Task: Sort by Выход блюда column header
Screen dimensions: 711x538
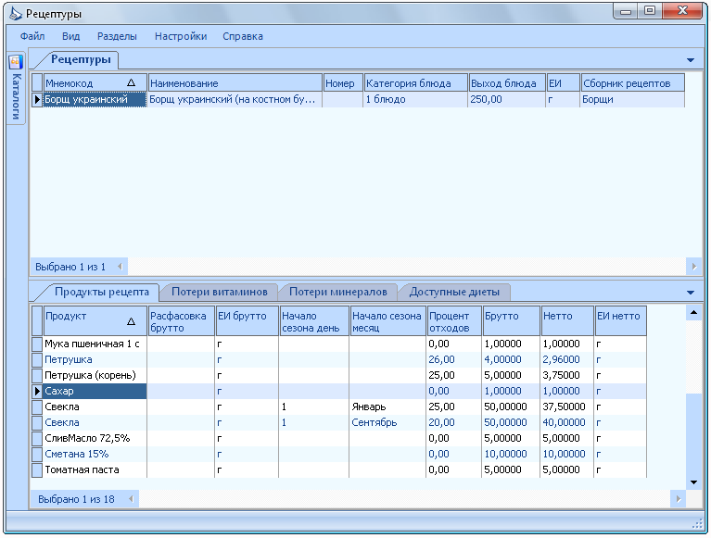Action: 506,82
